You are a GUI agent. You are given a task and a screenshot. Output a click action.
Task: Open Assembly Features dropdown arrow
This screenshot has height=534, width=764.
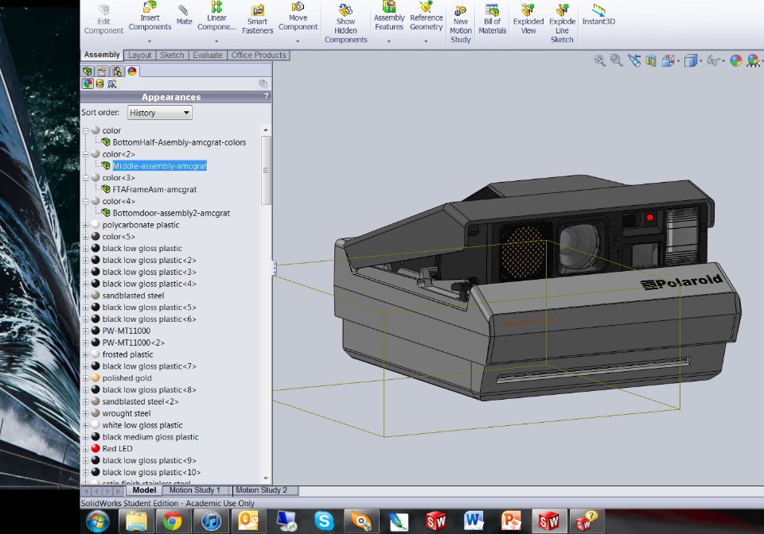(389, 41)
